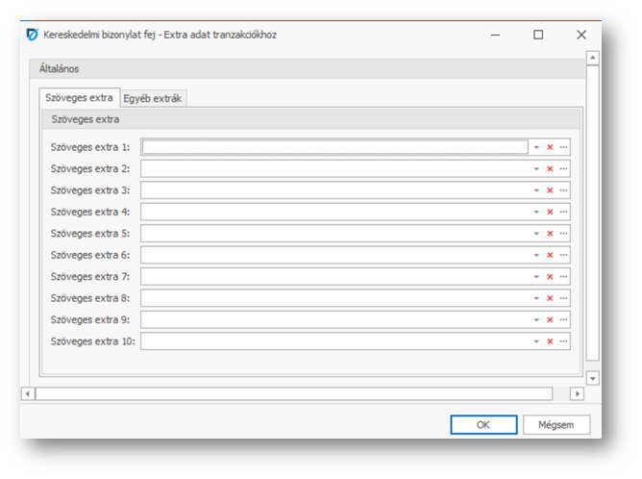This screenshot has width=642, height=479.
Task: Show dropdown options for Szöveges extra 10
Action: coord(536,341)
